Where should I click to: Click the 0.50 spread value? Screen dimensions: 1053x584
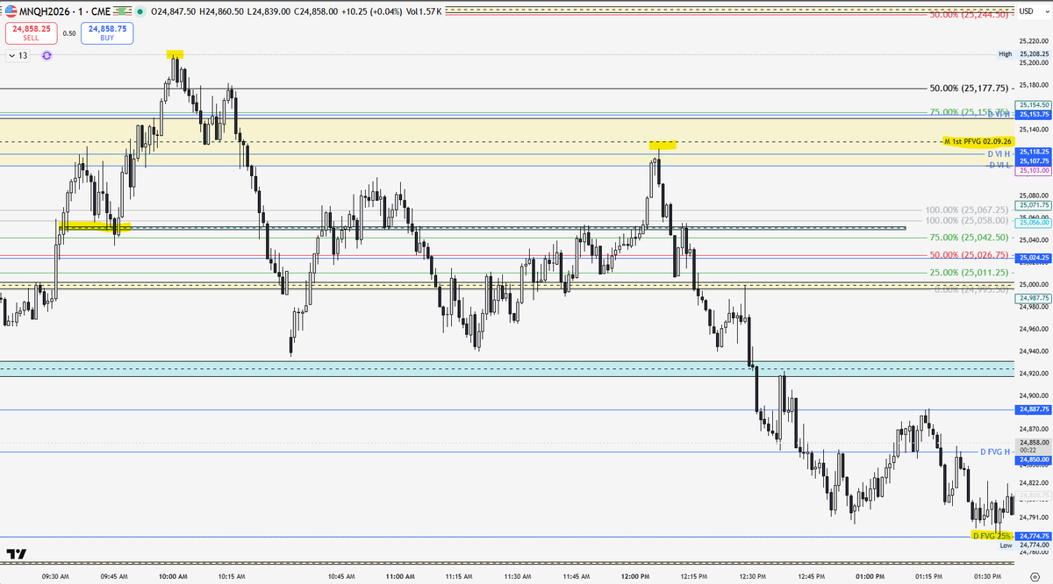pyautogui.click(x=69, y=33)
